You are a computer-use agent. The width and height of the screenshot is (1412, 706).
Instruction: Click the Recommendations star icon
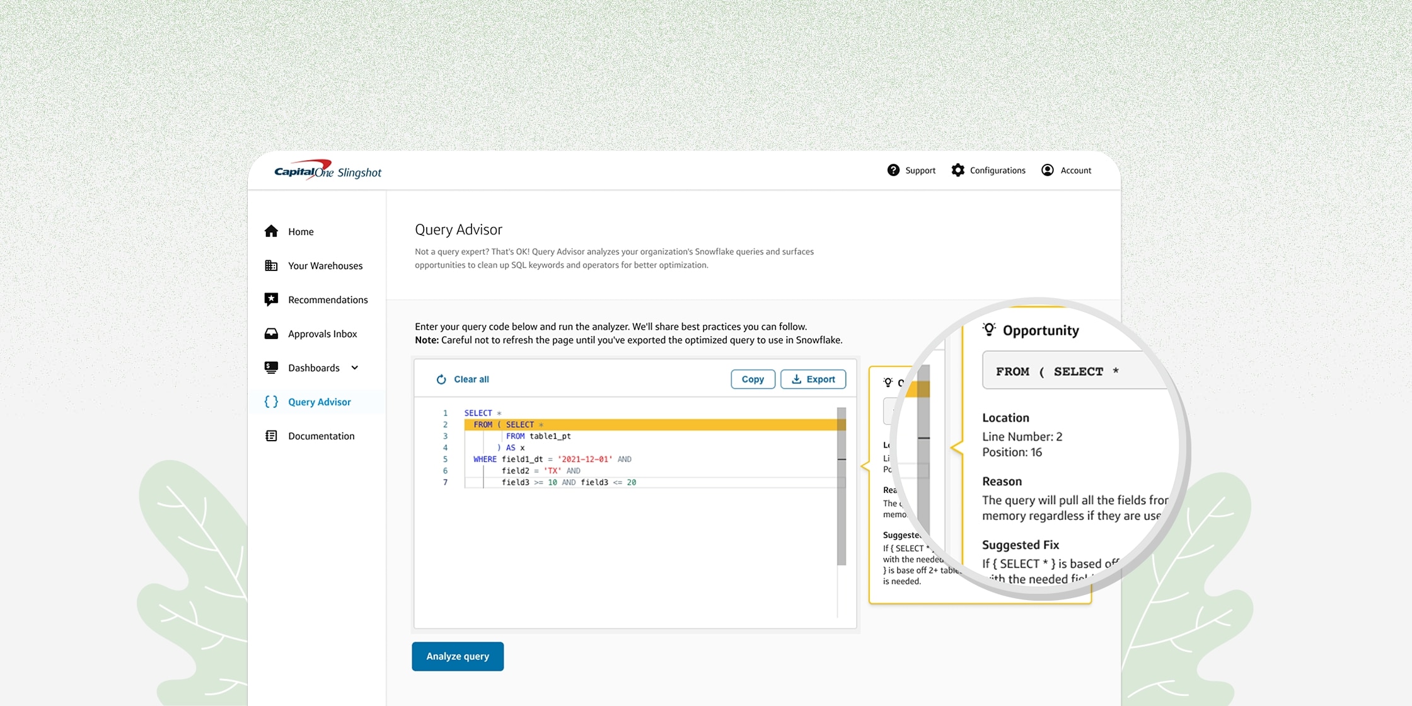[x=271, y=299]
